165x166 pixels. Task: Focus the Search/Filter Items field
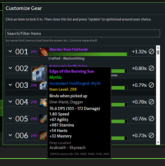[x=82, y=33]
